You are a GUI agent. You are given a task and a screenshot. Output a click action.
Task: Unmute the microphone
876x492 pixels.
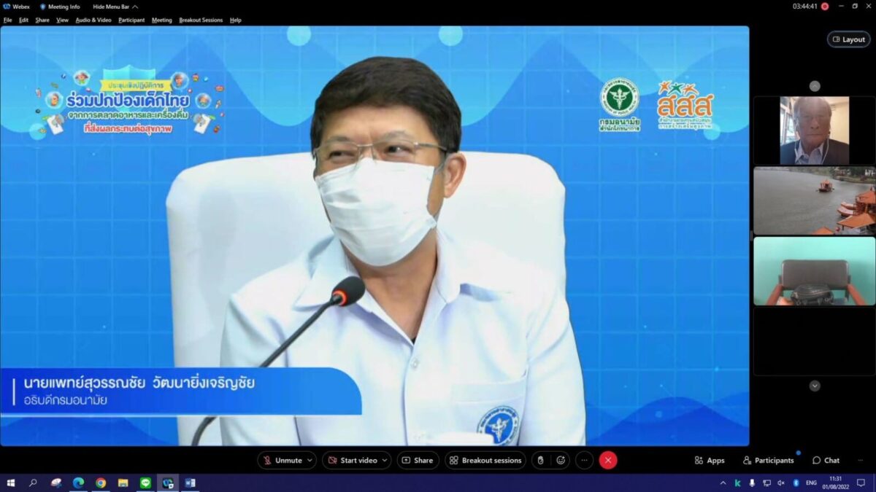click(x=283, y=461)
